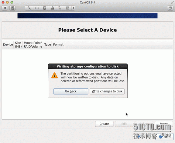The image size is (175, 143).
Task: Pause the CentOS 6.4 virtual machine
Action: point(5,8)
